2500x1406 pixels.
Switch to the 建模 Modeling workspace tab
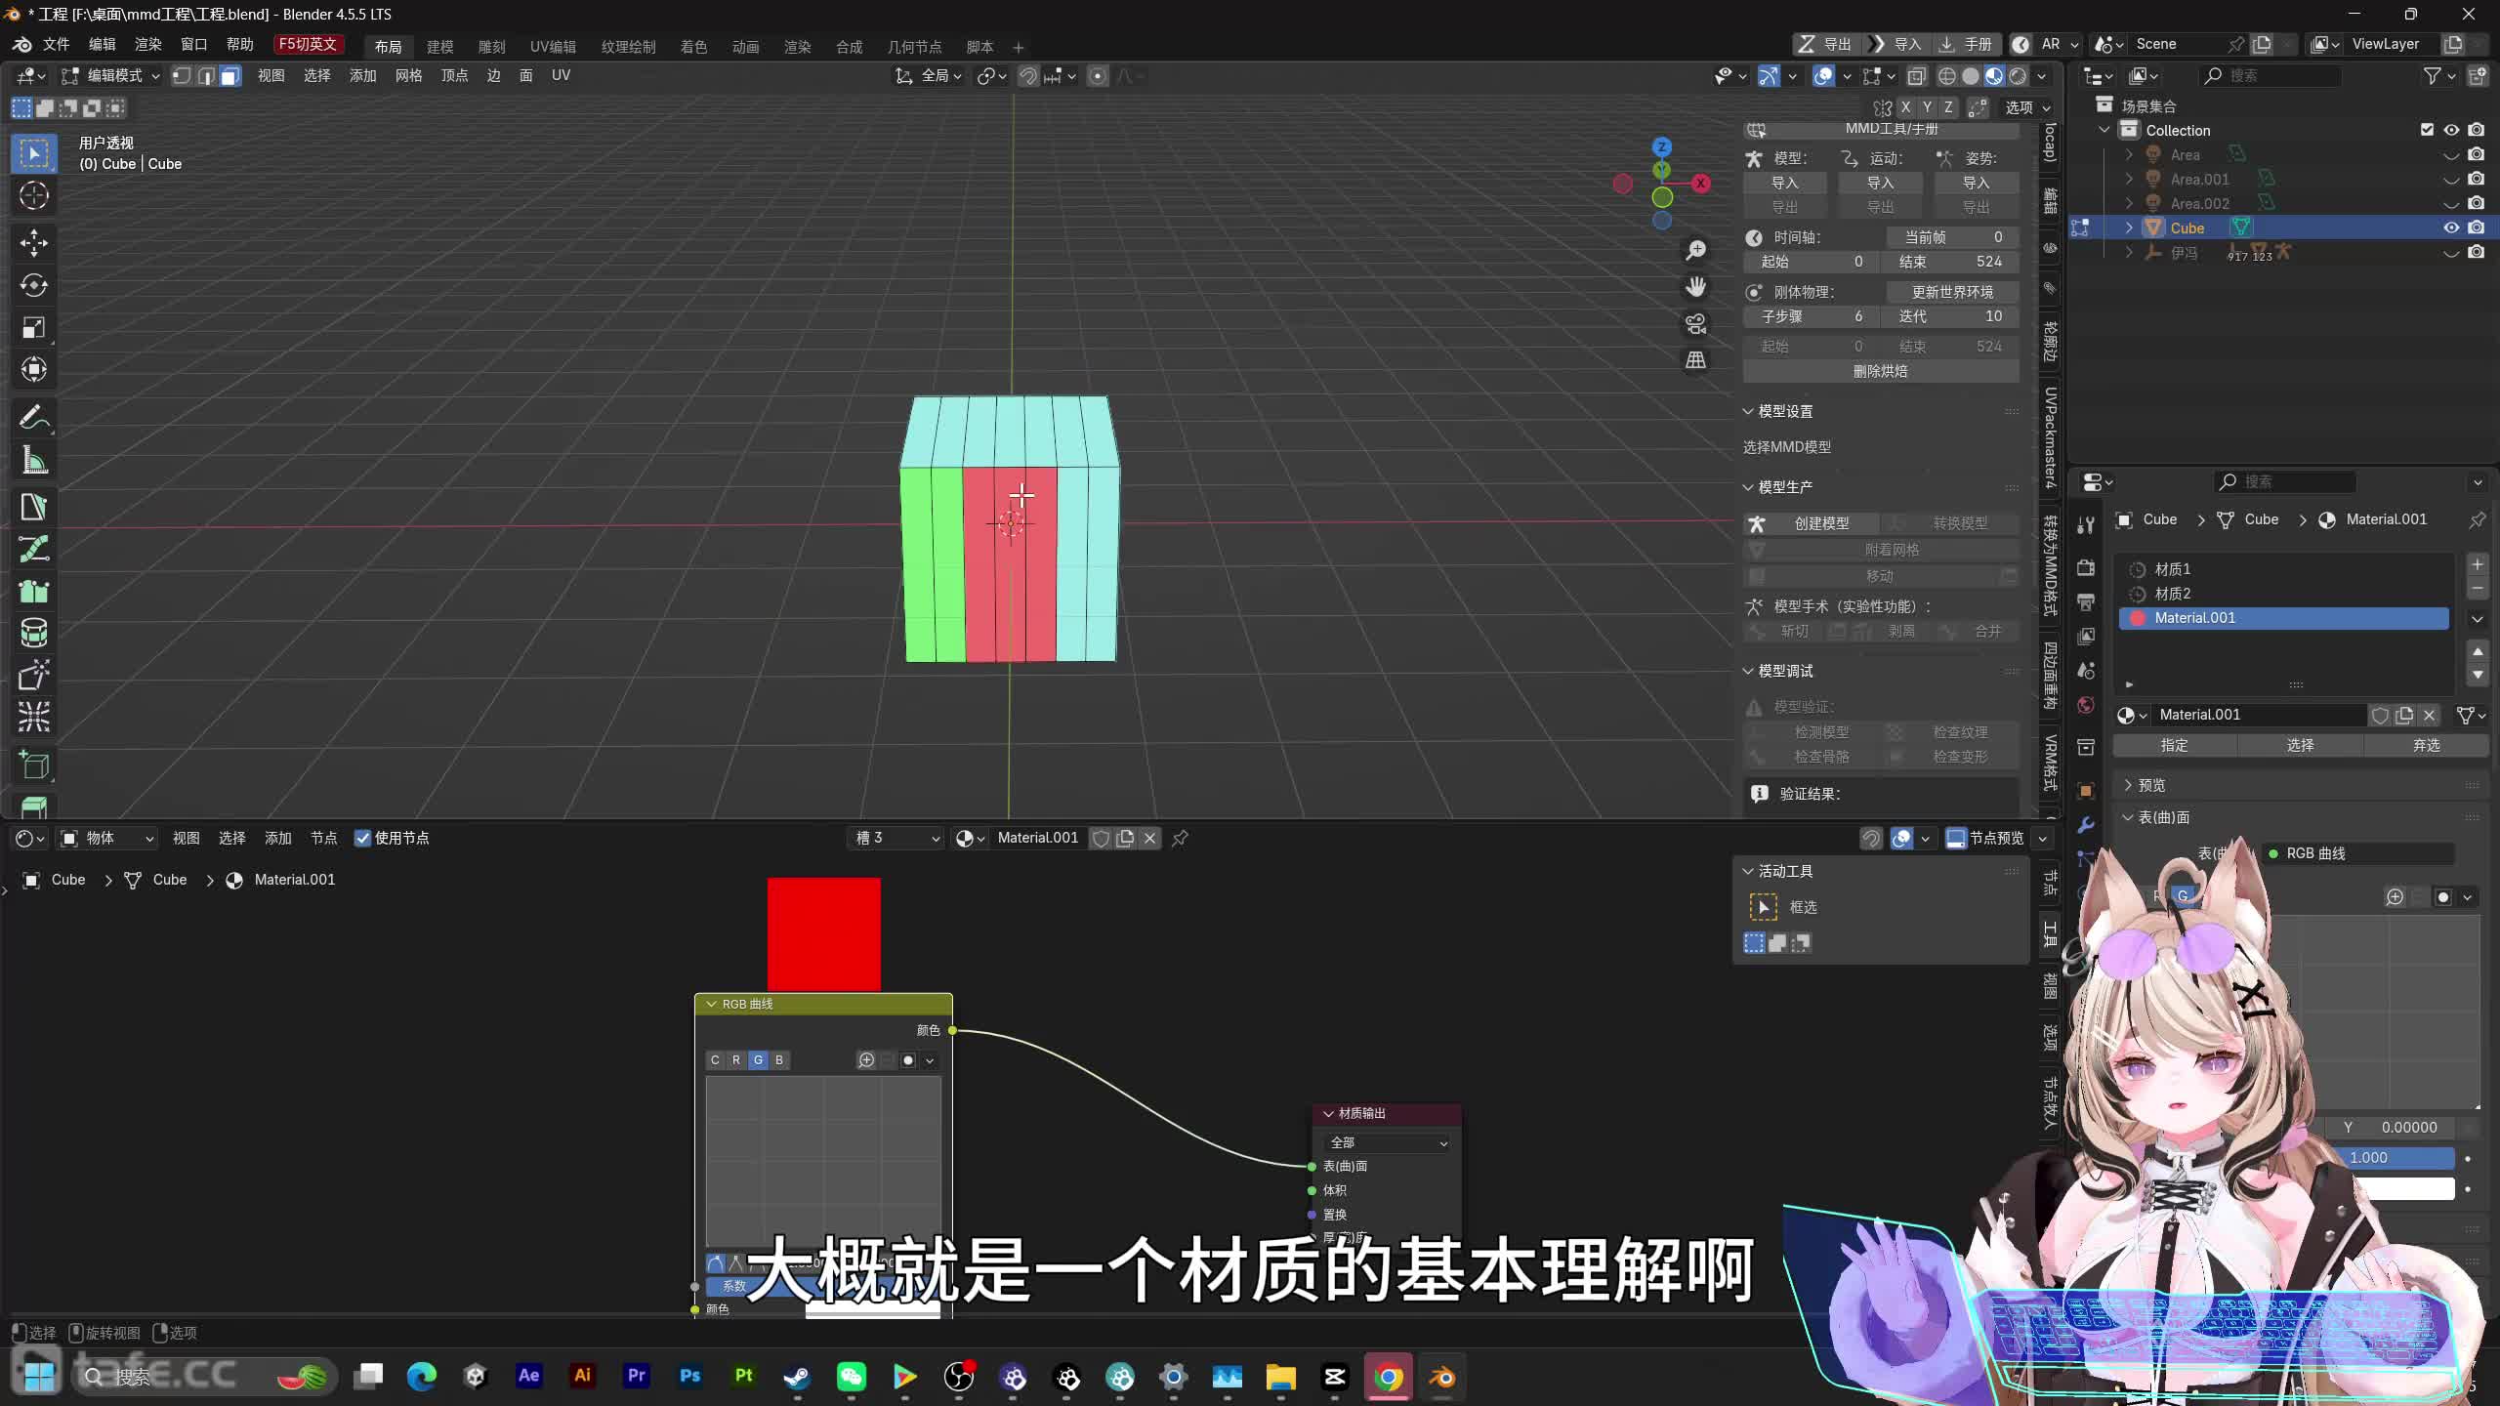[440, 47]
